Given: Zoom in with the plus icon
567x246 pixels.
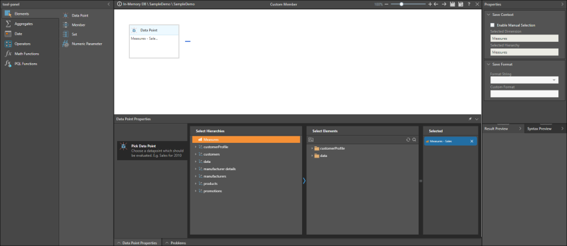Looking at the screenshot, I should click(430, 4).
